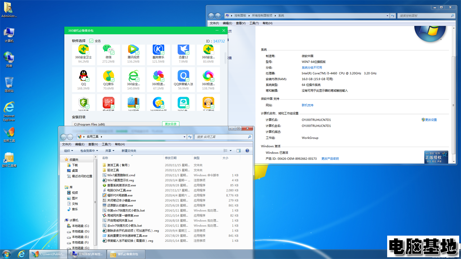Uncheck the 138.7MB 360极速 checkbox
This screenshot has width=461, height=259.
tap(212, 79)
